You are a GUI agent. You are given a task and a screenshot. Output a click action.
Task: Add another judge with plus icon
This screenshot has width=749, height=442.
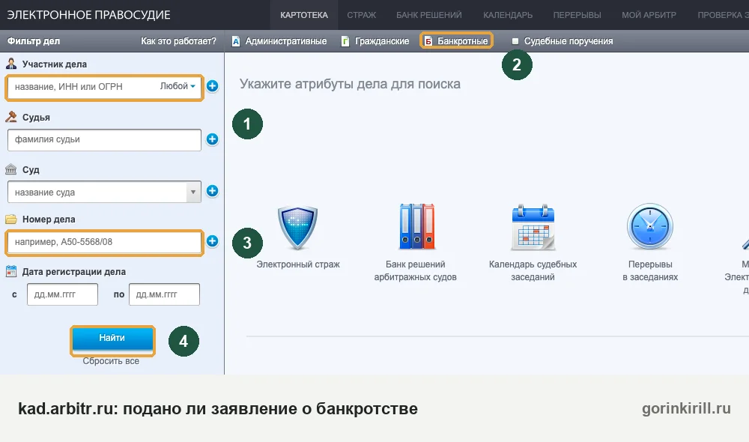tap(212, 139)
